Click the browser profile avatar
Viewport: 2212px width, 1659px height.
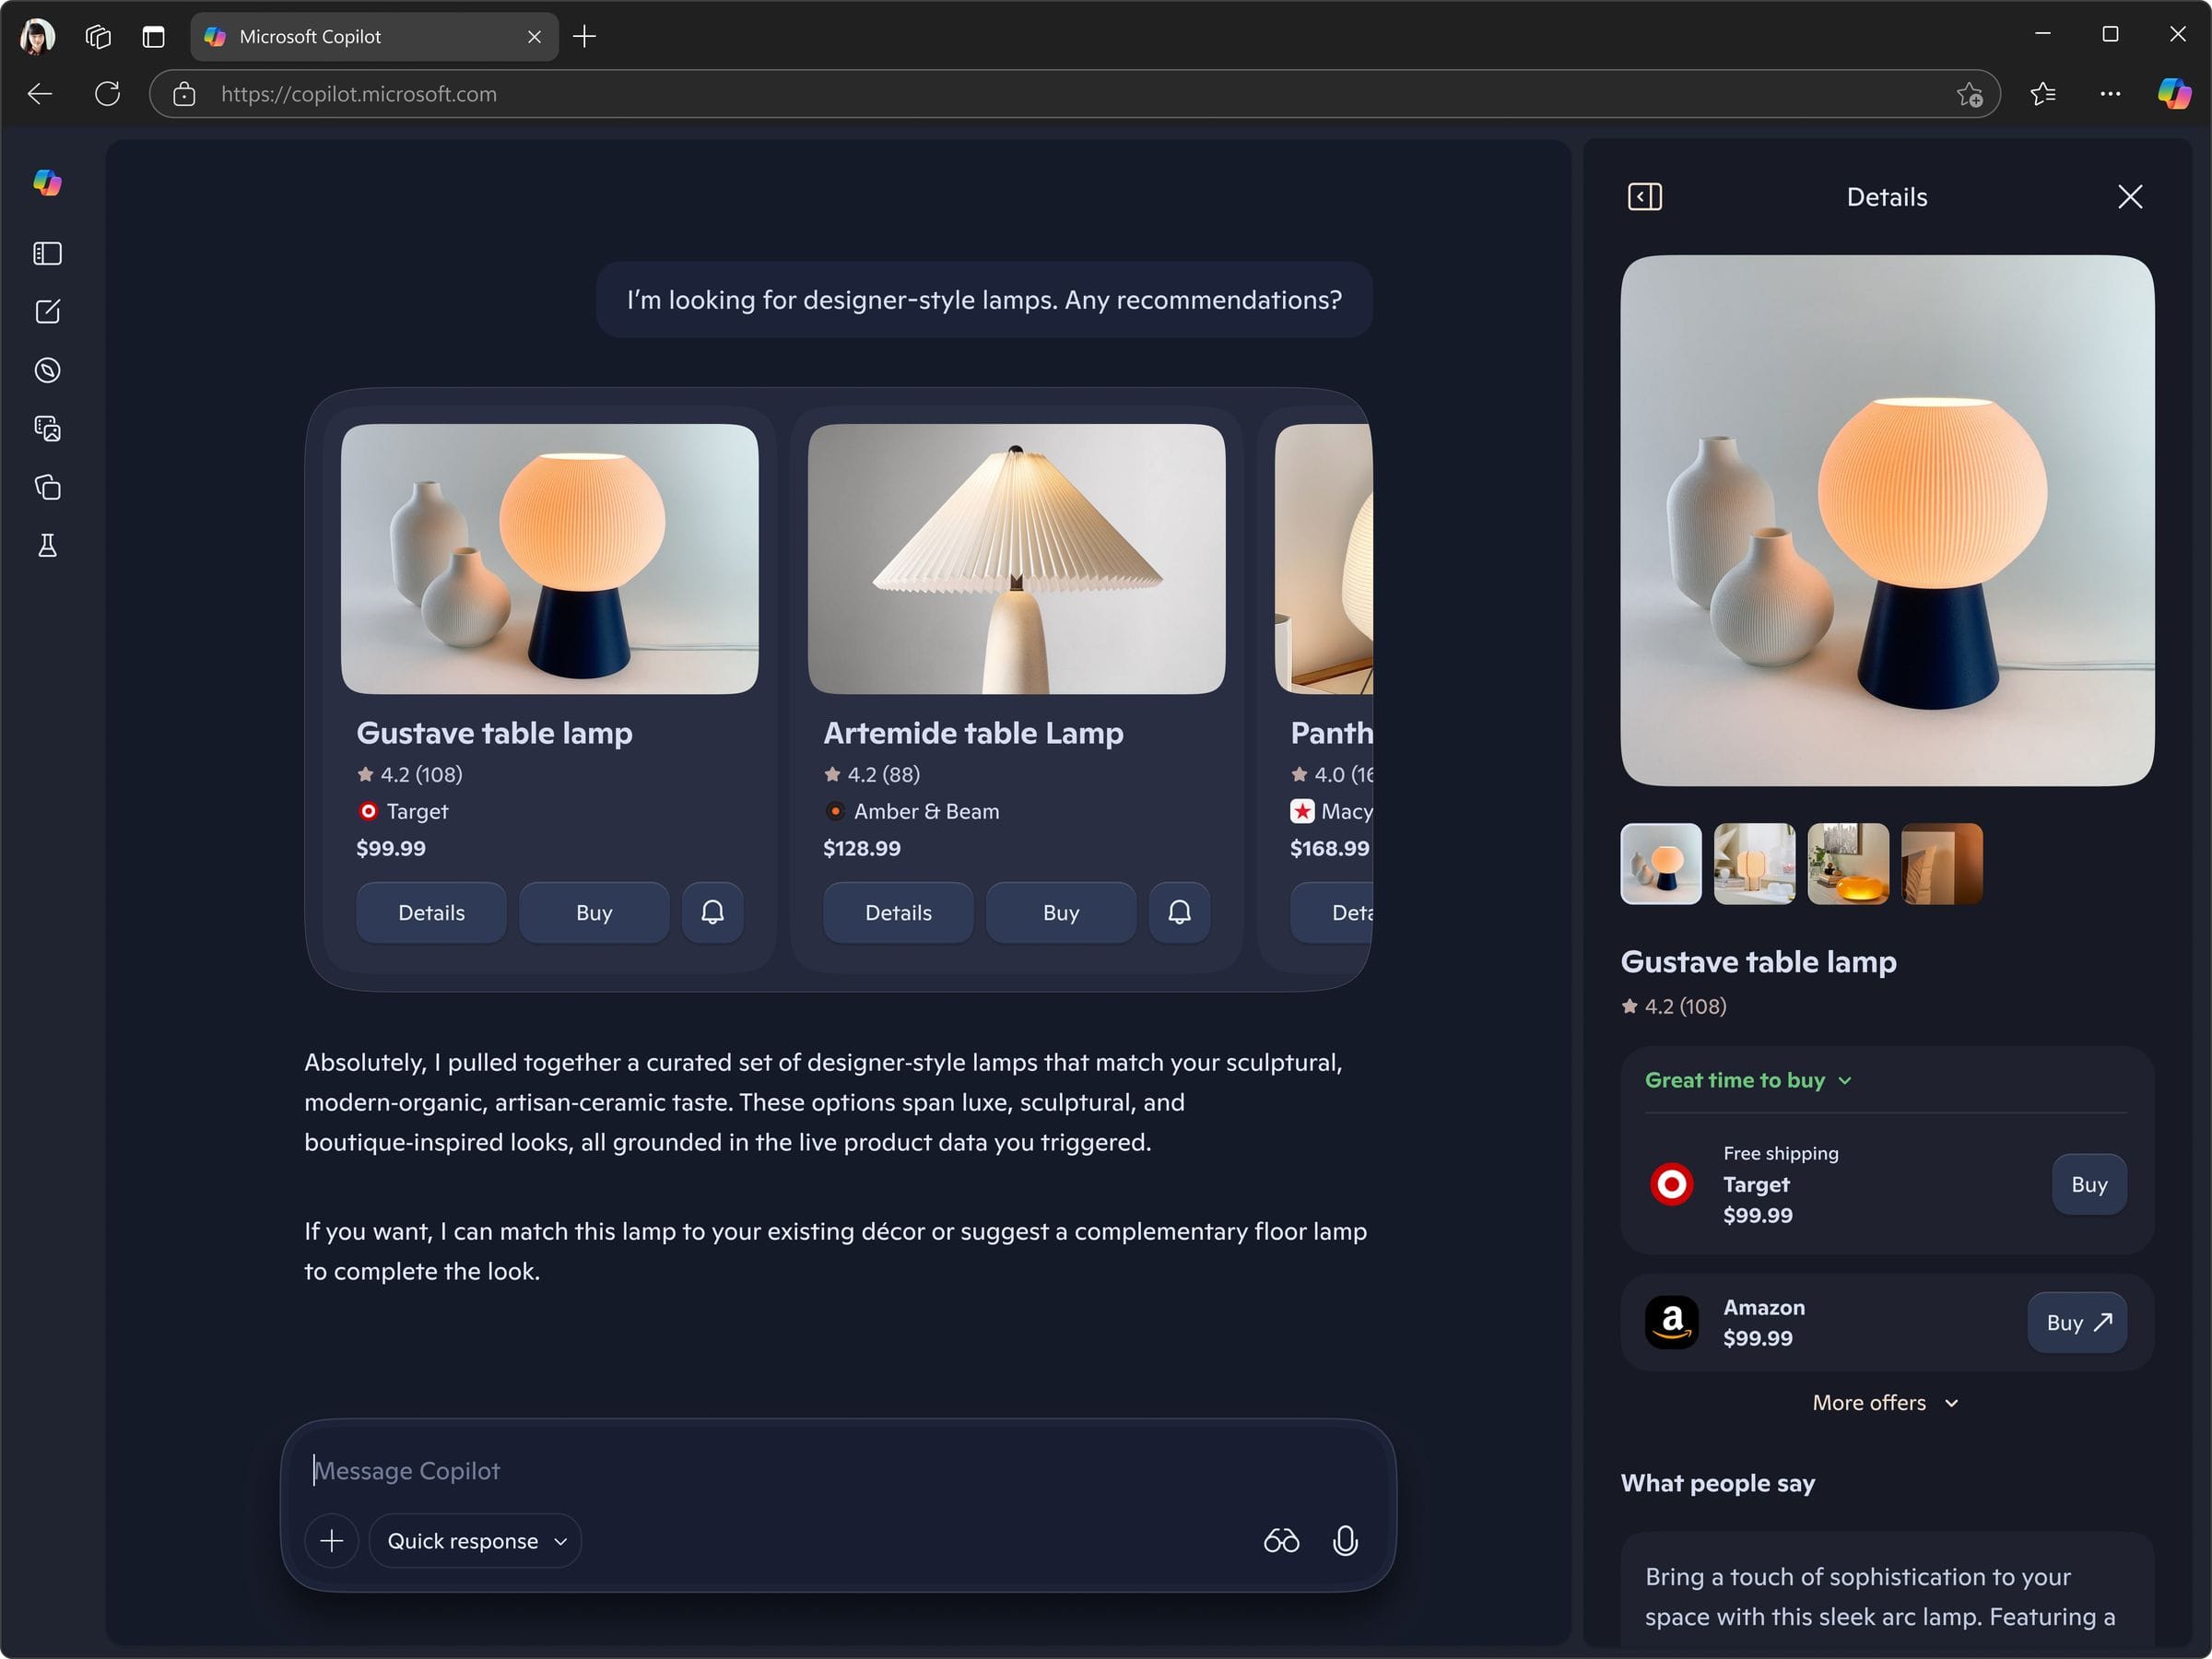(x=37, y=37)
